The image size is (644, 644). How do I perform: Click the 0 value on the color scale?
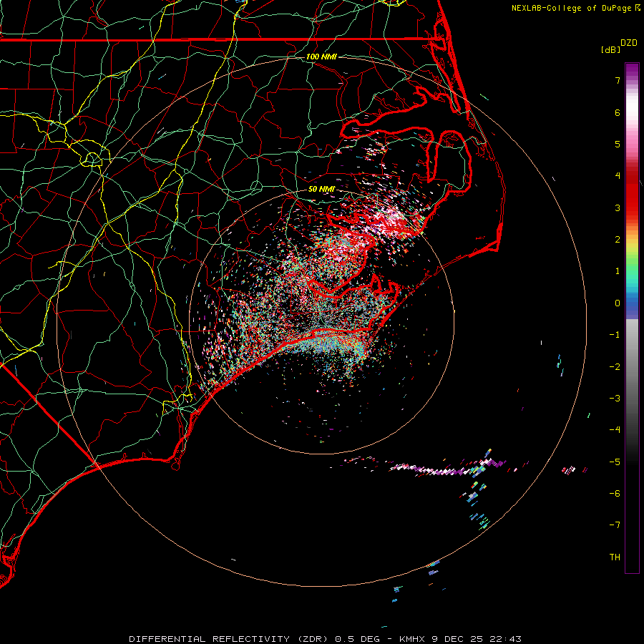618,303
